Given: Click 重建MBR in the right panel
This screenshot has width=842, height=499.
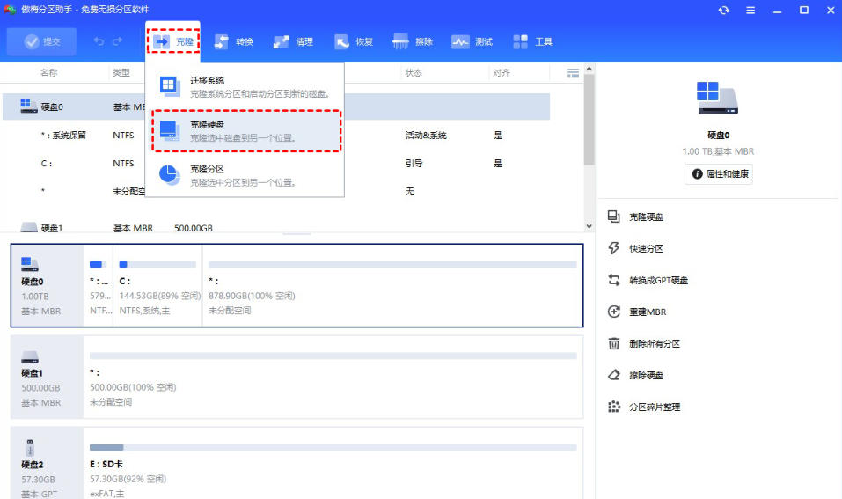Looking at the screenshot, I should pos(646,312).
